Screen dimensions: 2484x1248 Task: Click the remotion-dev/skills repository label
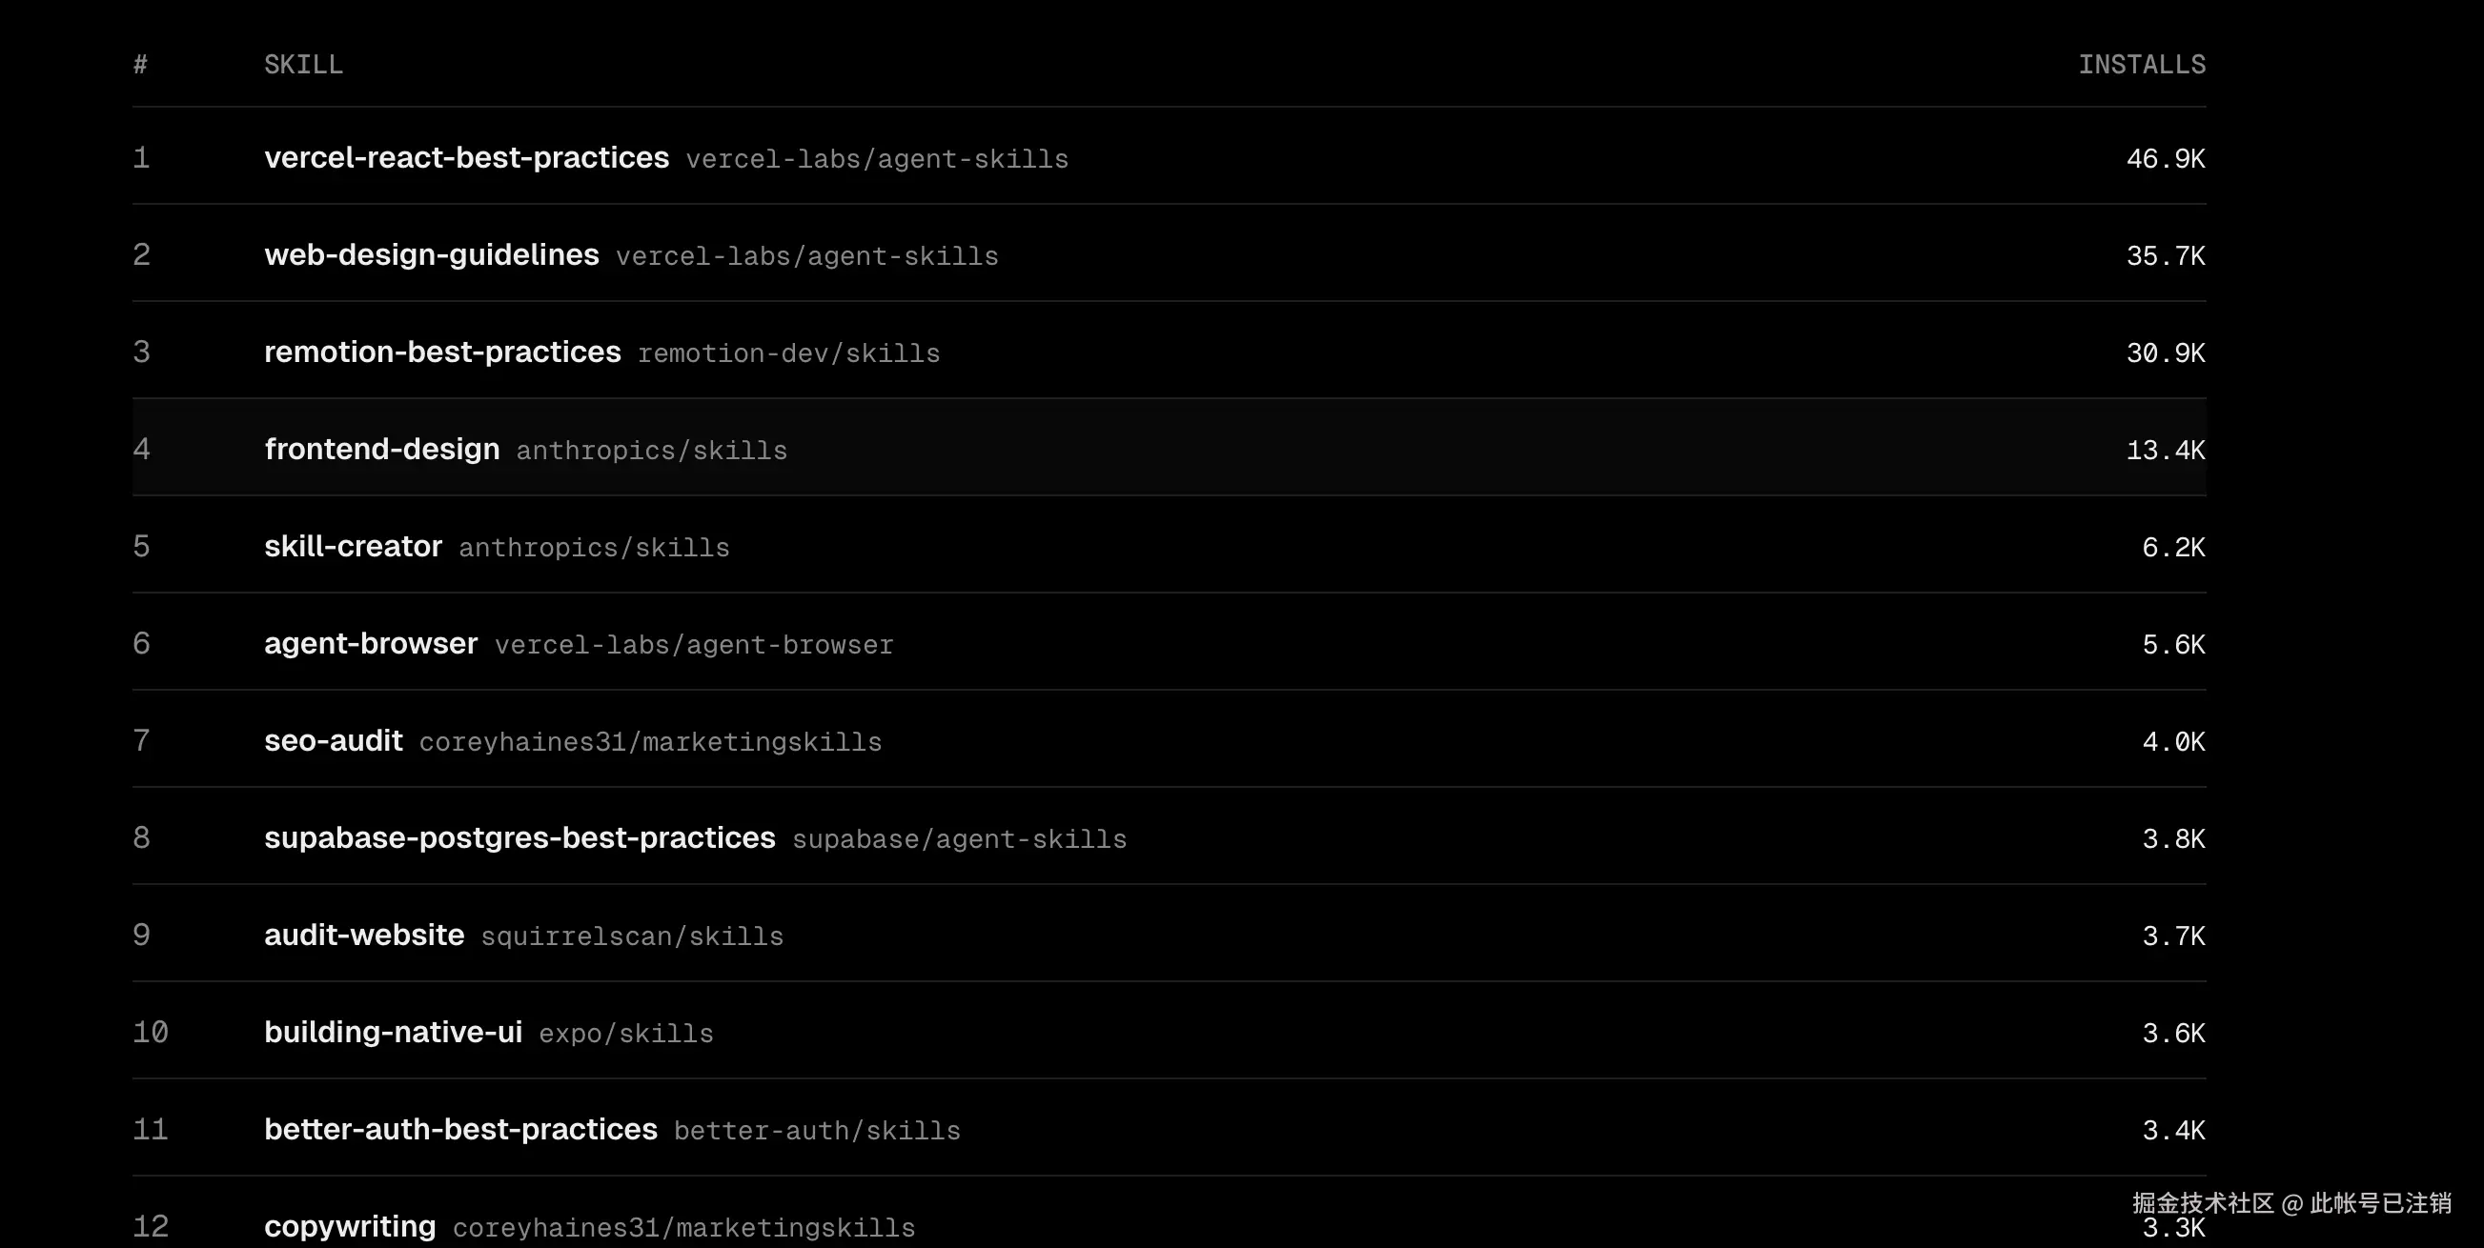point(788,353)
